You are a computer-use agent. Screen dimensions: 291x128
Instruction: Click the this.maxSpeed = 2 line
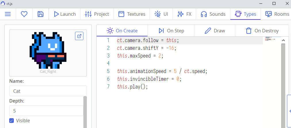[140, 56]
